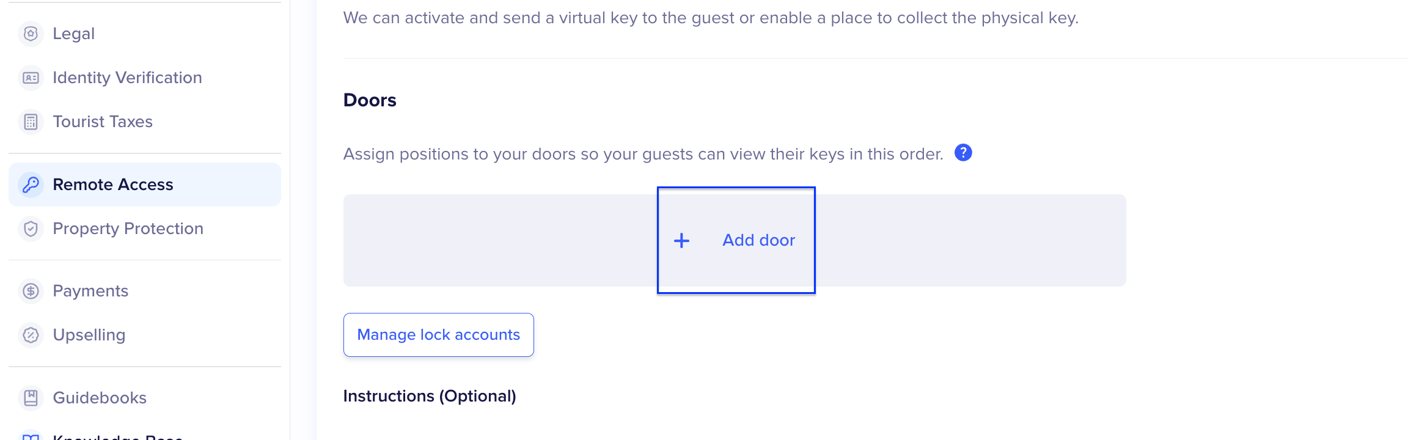This screenshot has height=440, width=1408.
Task: Click the plus icon beside Add door
Action: click(681, 241)
